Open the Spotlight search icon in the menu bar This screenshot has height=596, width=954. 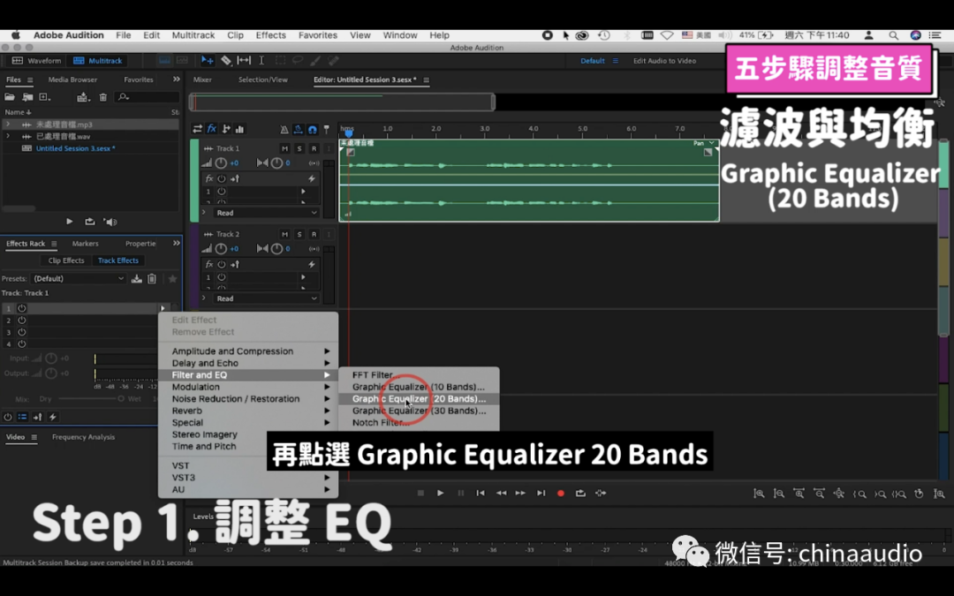(893, 35)
